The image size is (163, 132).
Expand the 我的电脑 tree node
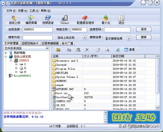(x=6, y=53)
